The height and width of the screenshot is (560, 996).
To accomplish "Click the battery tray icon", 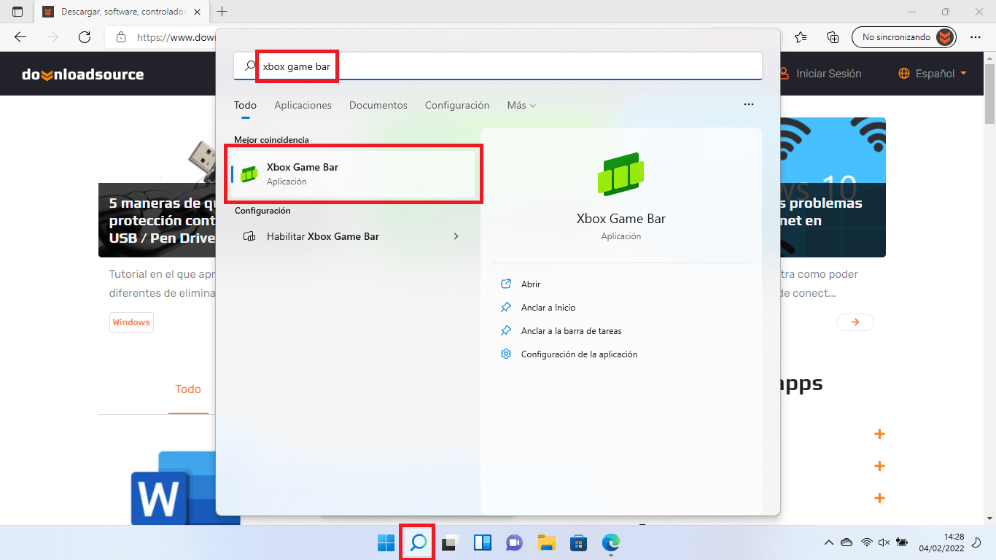I will [901, 542].
